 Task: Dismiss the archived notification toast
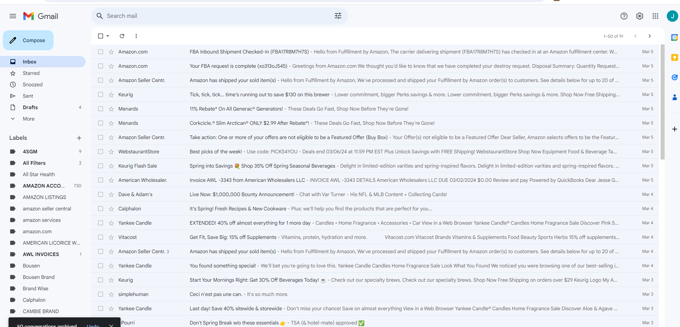coord(111,325)
